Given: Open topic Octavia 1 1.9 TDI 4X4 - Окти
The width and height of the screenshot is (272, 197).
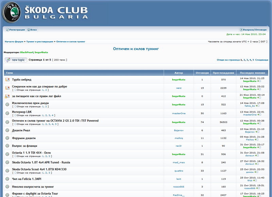Looking at the screenshot, I should pos(31,153).
